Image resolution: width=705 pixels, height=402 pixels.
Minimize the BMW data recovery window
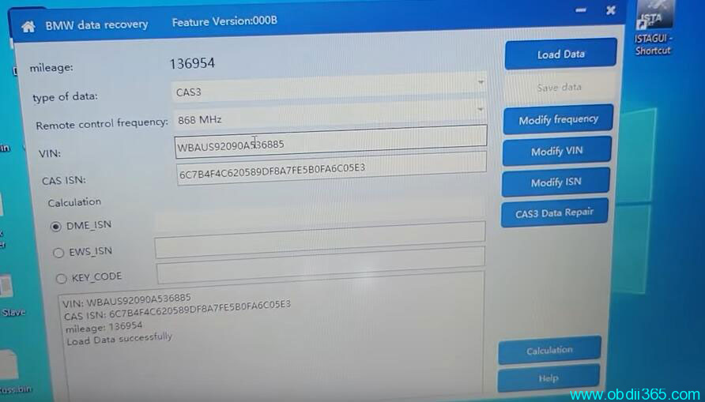point(580,10)
